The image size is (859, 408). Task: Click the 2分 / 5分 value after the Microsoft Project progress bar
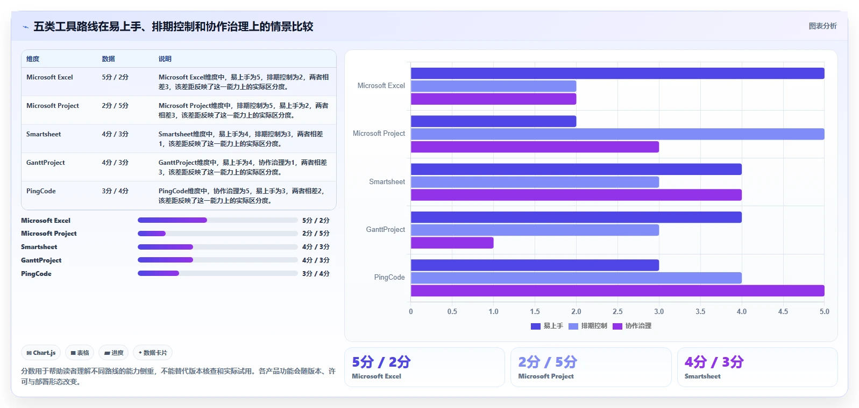pos(316,234)
